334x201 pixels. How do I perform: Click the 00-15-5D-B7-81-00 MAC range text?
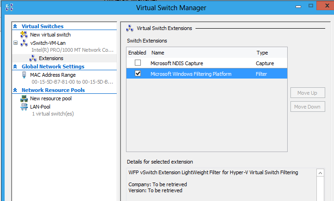click(x=72, y=82)
